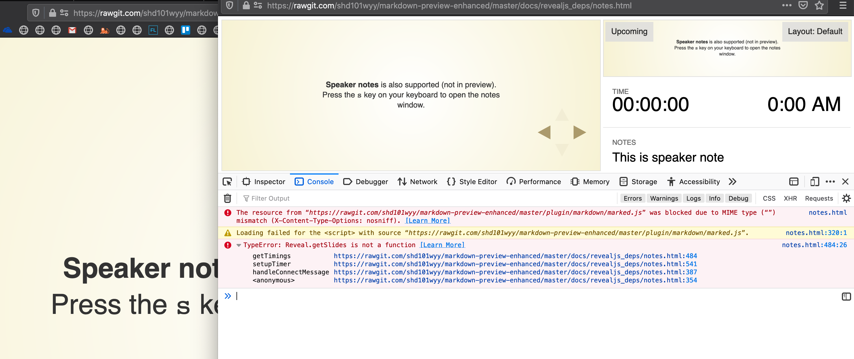Image resolution: width=854 pixels, height=359 pixels.
Task: Expand the hidden DevTools panels chevron
Action: [732, 182]
